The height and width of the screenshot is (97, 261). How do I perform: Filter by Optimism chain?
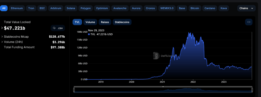102,8
